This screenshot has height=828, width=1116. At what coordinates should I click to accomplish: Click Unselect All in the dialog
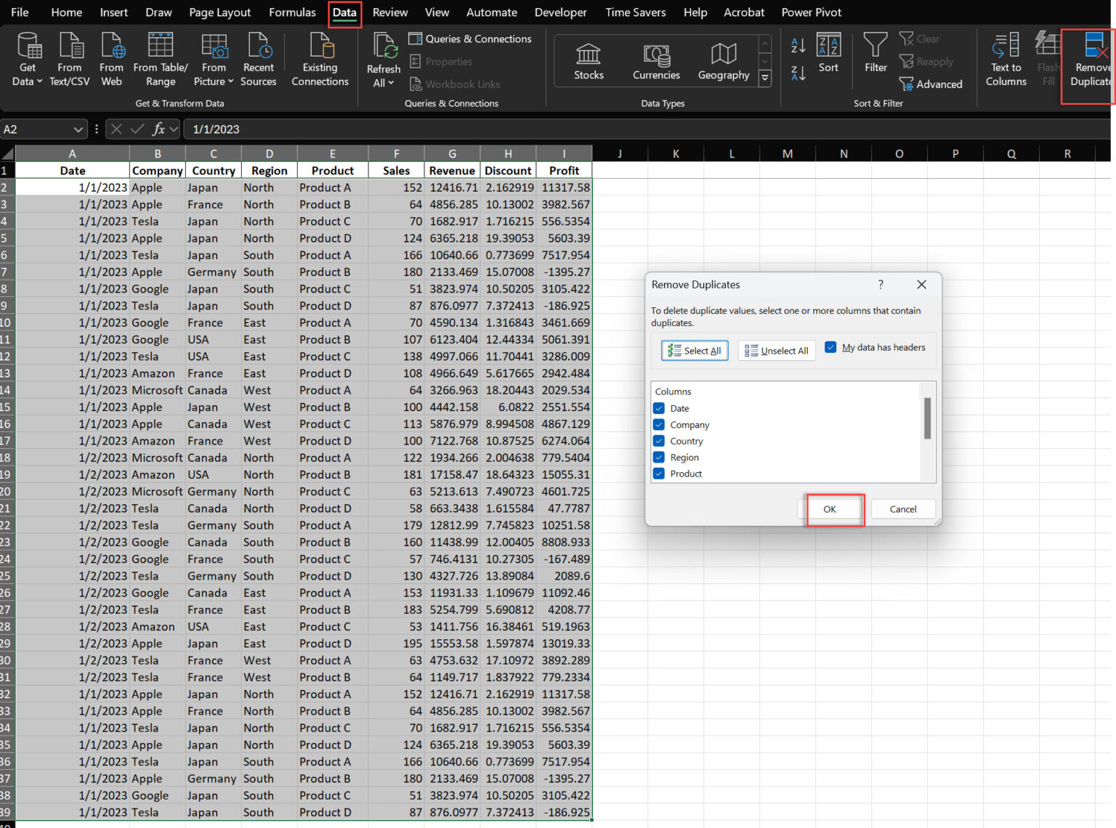(777, 350)
